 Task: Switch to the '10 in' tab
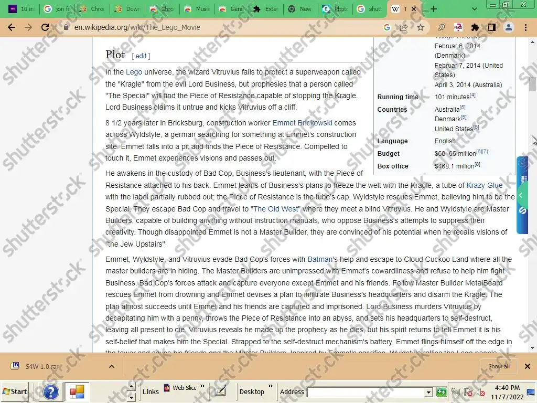click(x=22, y=9)
